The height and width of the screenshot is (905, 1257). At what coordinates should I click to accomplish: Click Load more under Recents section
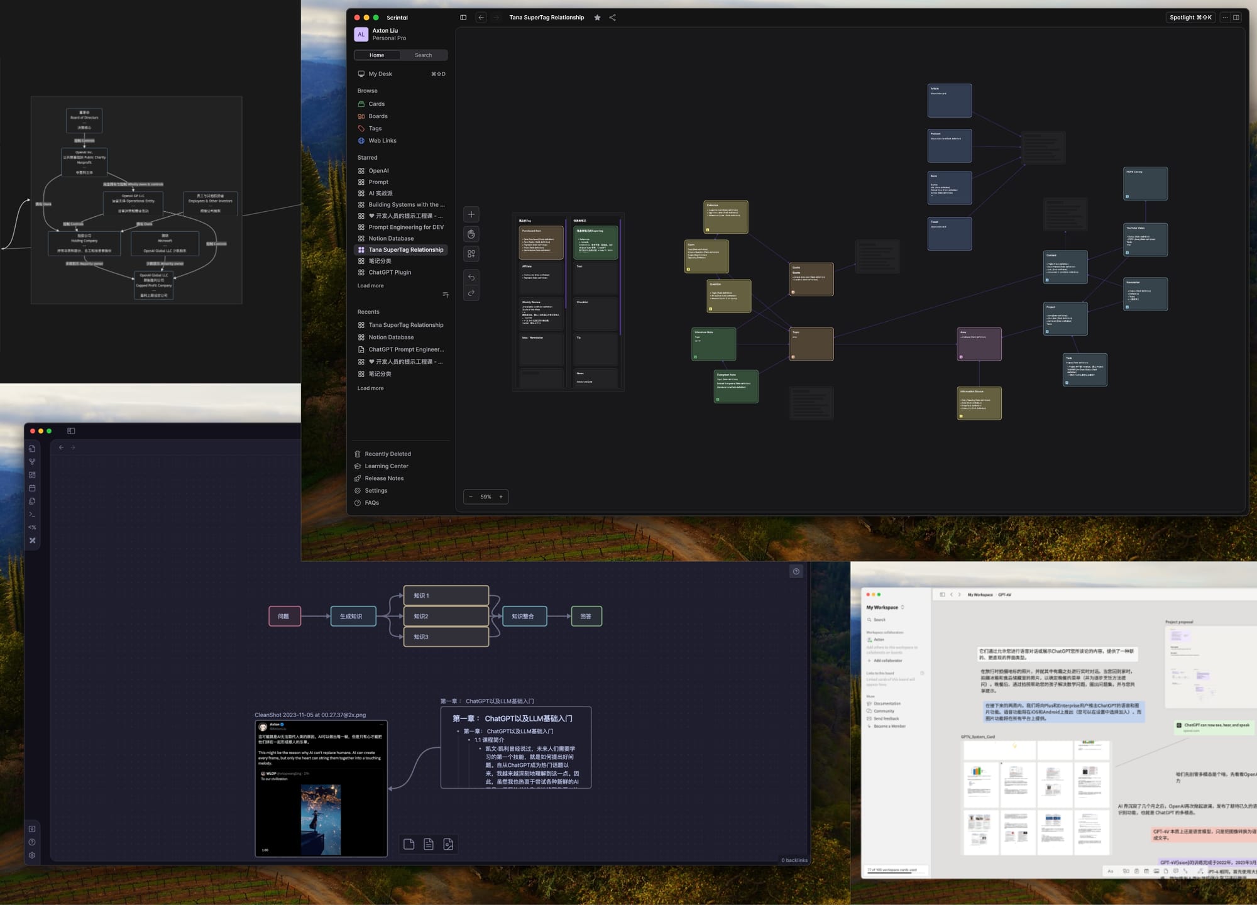coord(371,388)
